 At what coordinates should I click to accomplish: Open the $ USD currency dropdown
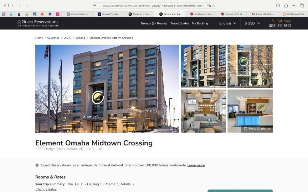[x=252, y=23]
